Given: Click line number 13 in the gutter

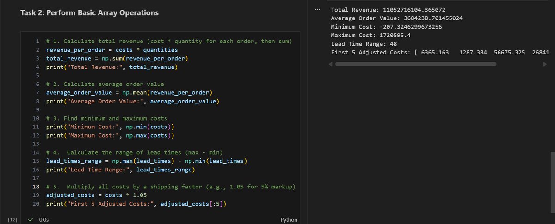Looking at the screenshot, I should pyautogui.click(x=36, y=144).
